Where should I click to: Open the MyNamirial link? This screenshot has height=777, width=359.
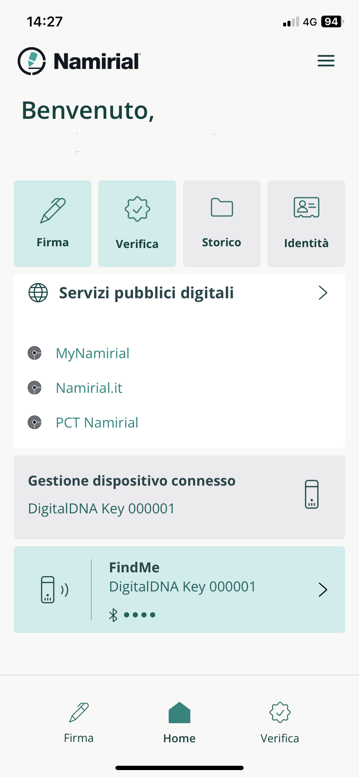click(92, 353)
